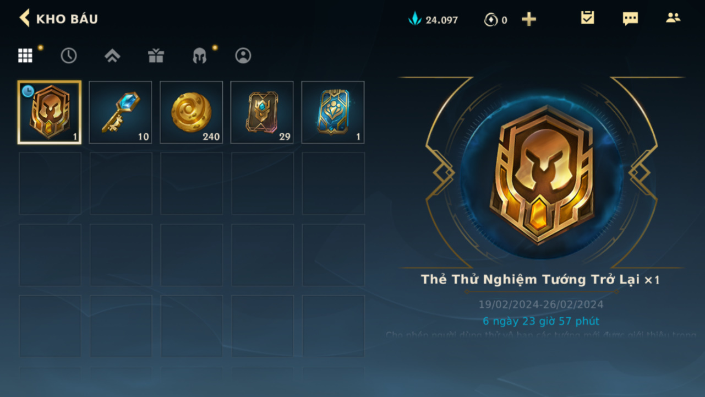Open the chat messages icon

pos(630,19)
